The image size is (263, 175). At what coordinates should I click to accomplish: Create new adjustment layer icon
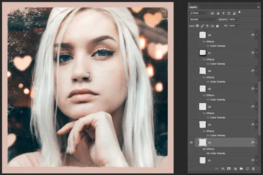[x=235, y=169]
